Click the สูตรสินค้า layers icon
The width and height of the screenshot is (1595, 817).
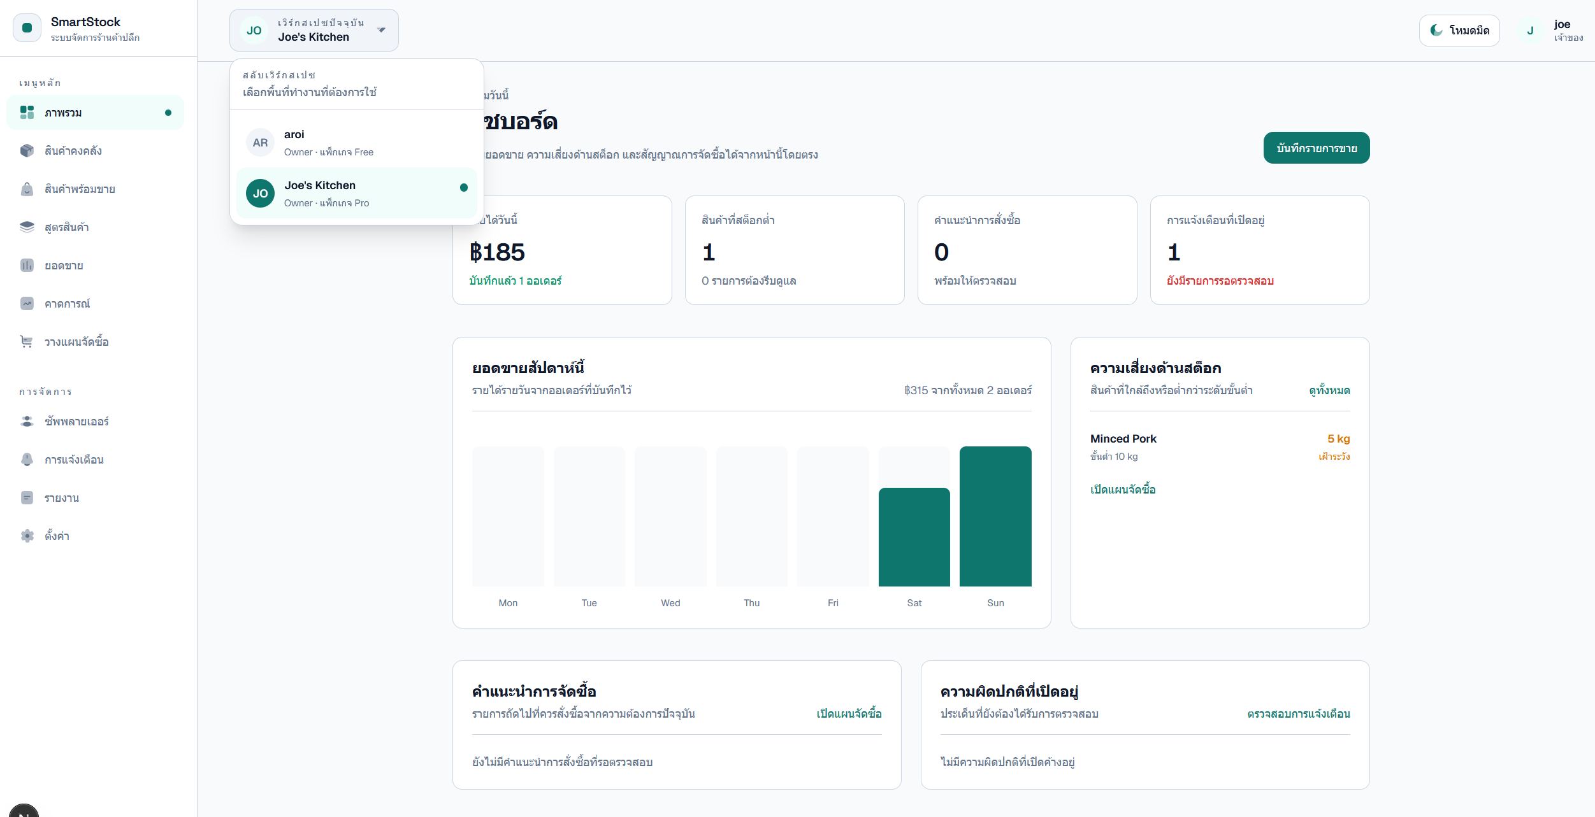point(27,227)
